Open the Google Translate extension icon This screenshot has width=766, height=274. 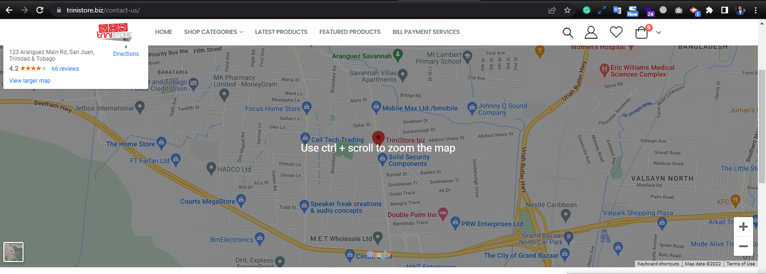click(617, 10)
